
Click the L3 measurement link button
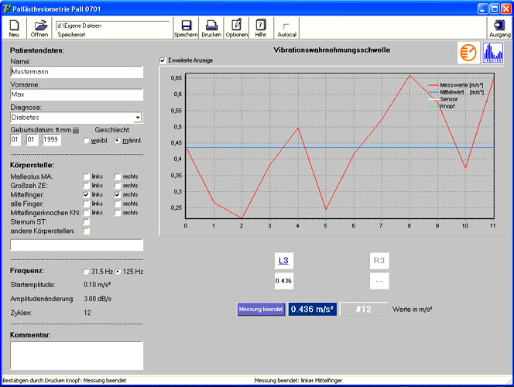[283, 261]
